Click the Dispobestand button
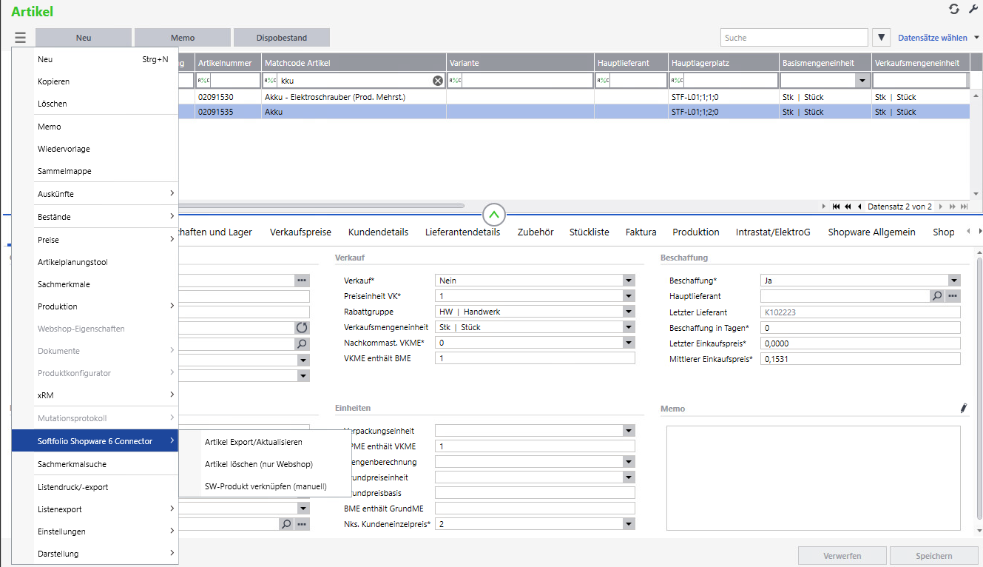Image resolution: width=983 pixels, height=567 pixels. [281, 38]
